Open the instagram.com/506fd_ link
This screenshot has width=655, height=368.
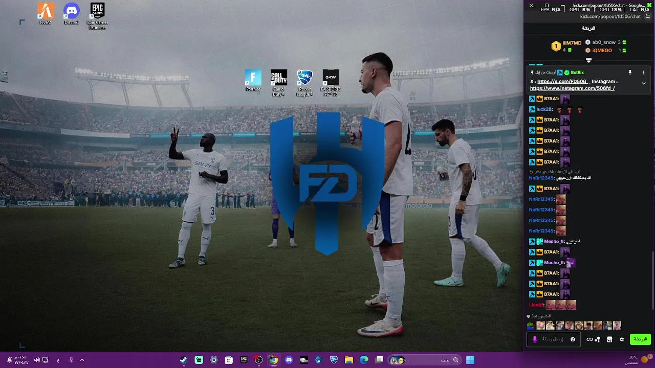(572, 88)
